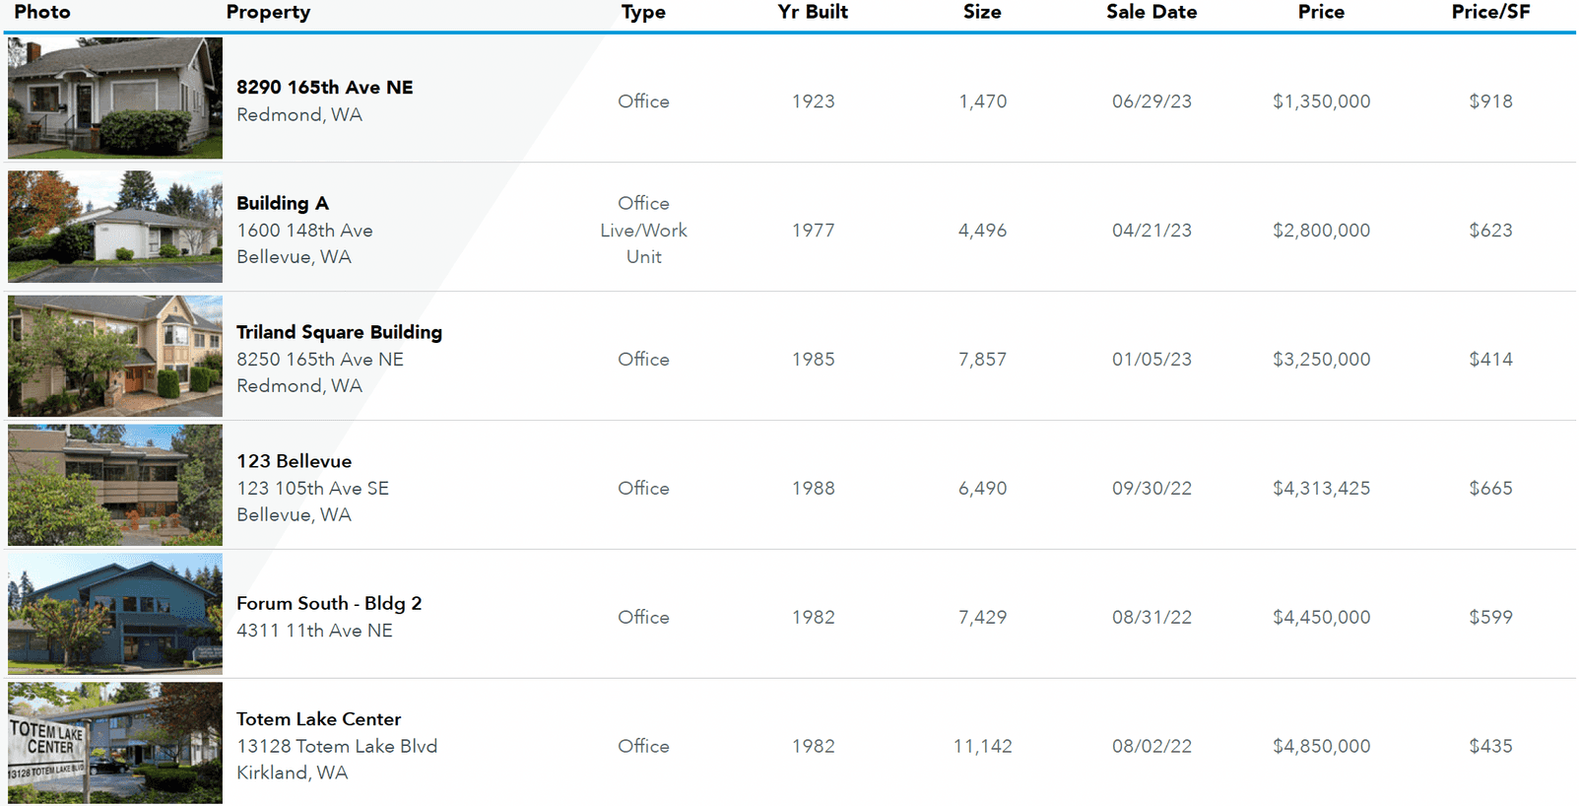Open the 8290 165th Ave NE listing
The width and height of the screenshot is (1579, 806).
pos(325,87)
